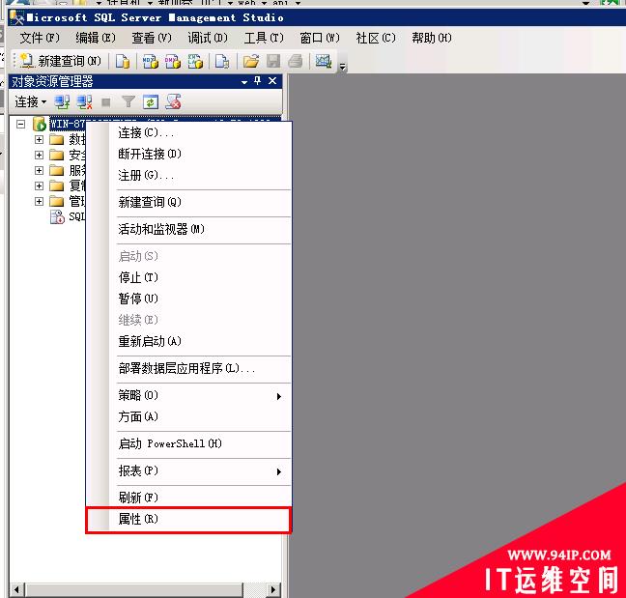Click the Stop square icon in Object Explorer
The image size is (626, 598).
106,102
